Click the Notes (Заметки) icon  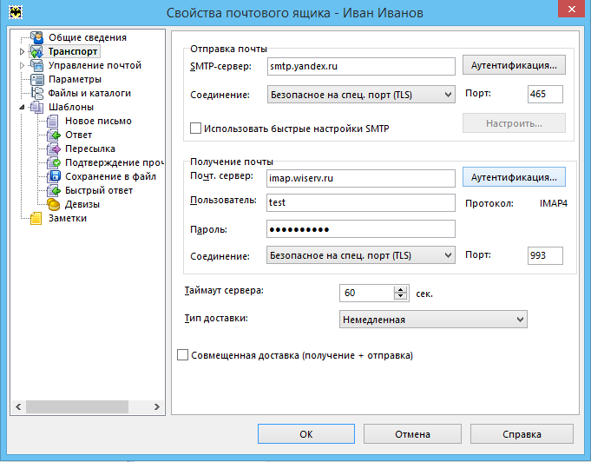[36, 218]
